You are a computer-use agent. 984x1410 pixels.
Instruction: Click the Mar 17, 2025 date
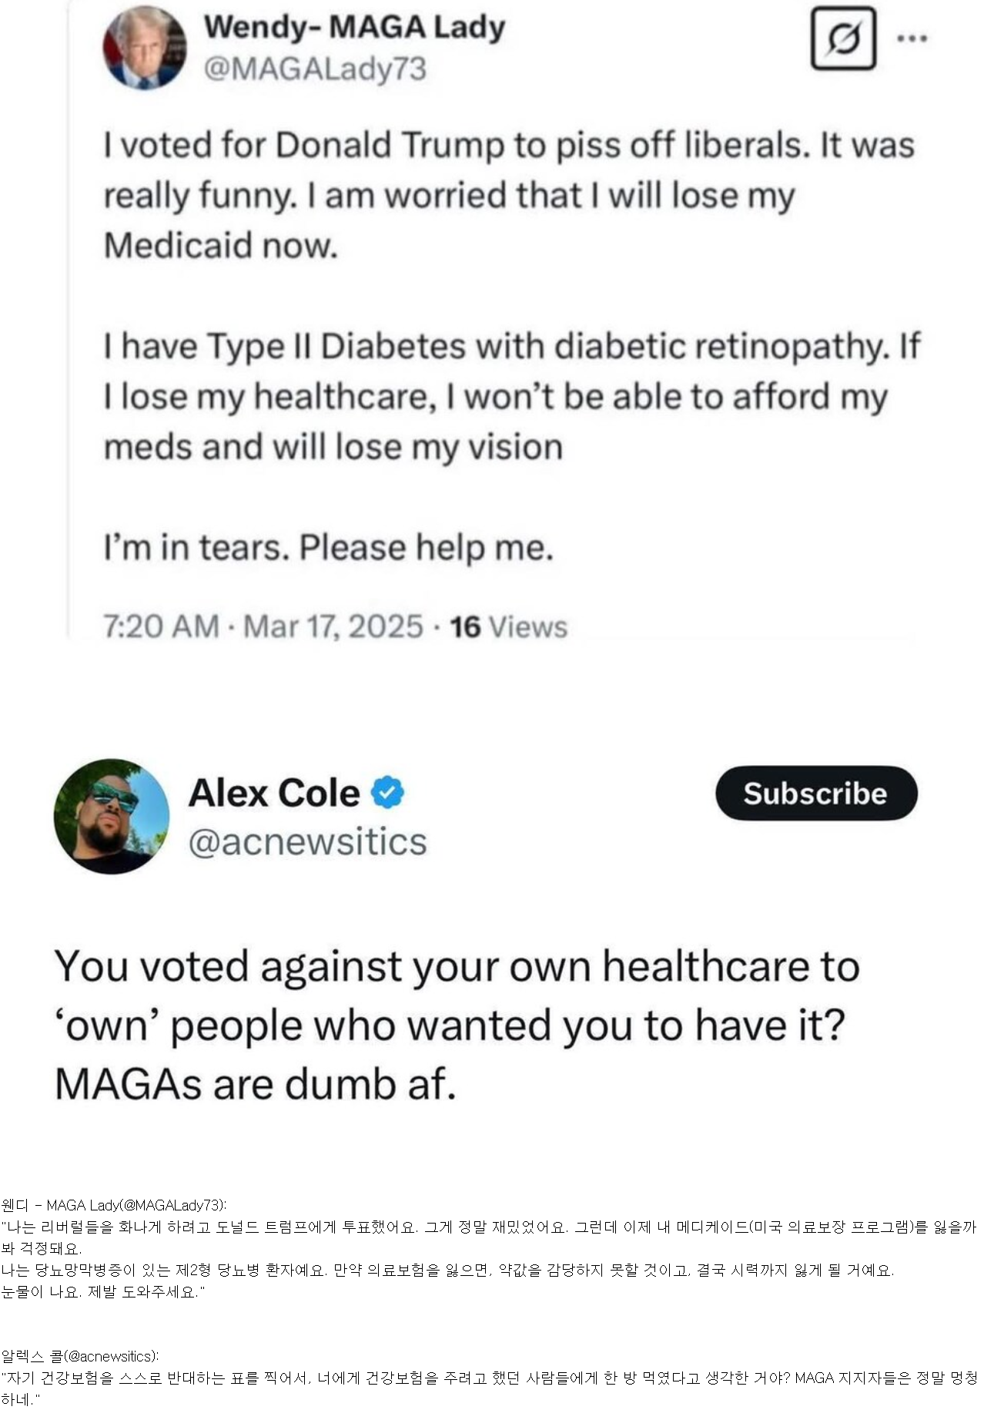[333, 626]
